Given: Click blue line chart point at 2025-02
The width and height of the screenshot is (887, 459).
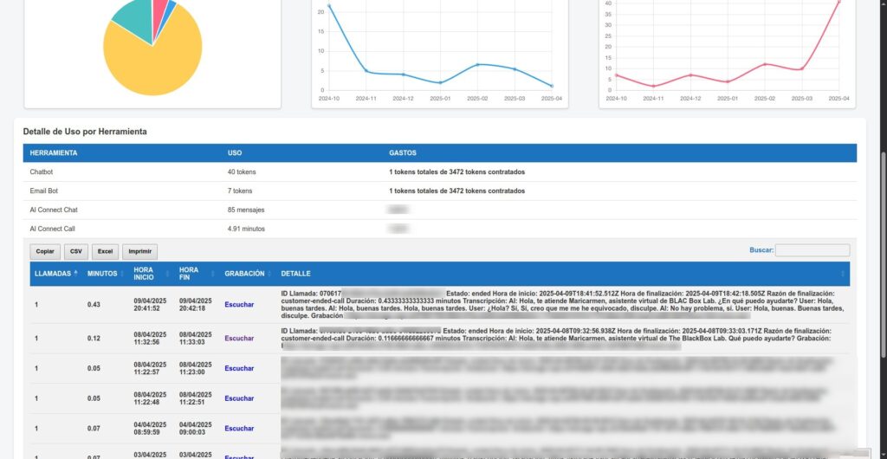Looking at the screenshot, I should tap(477, 64).
